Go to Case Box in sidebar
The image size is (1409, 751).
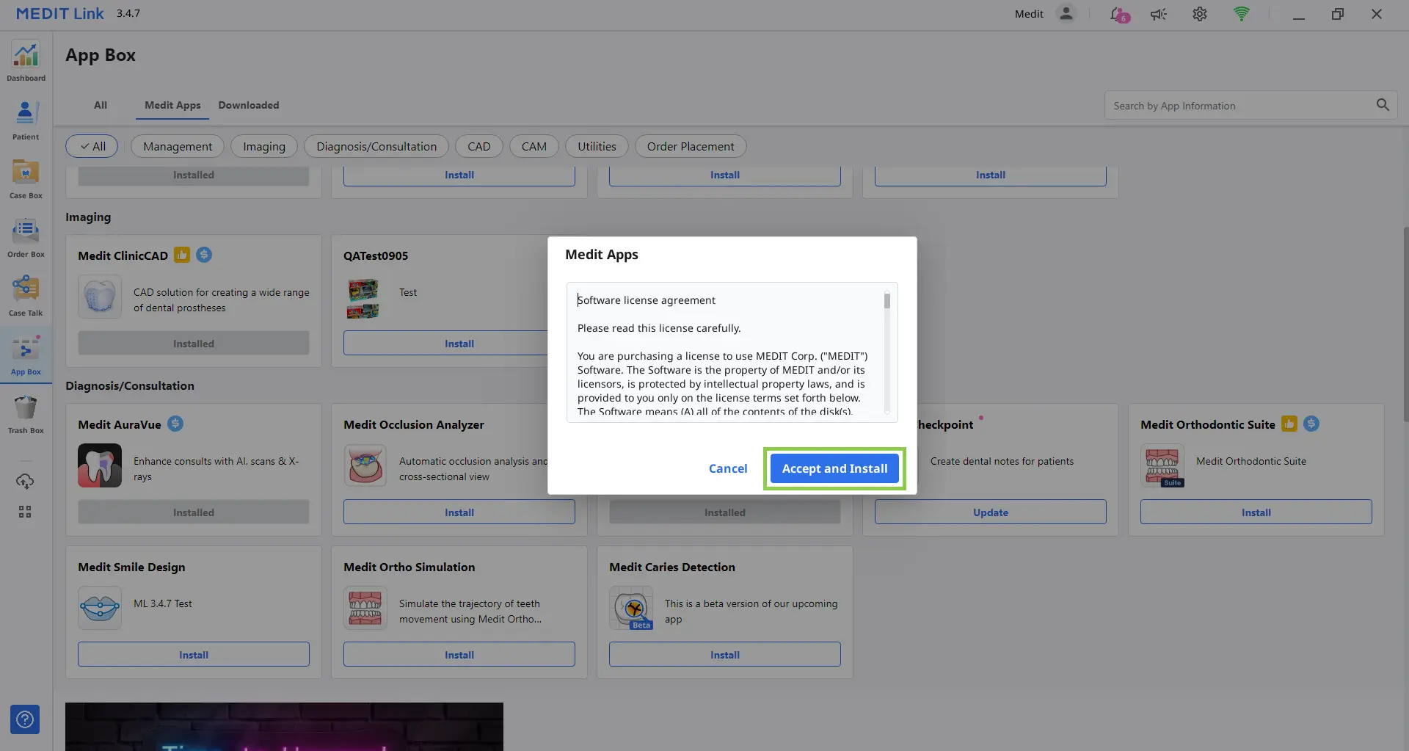pyautogui.click(x=26, y=178)
